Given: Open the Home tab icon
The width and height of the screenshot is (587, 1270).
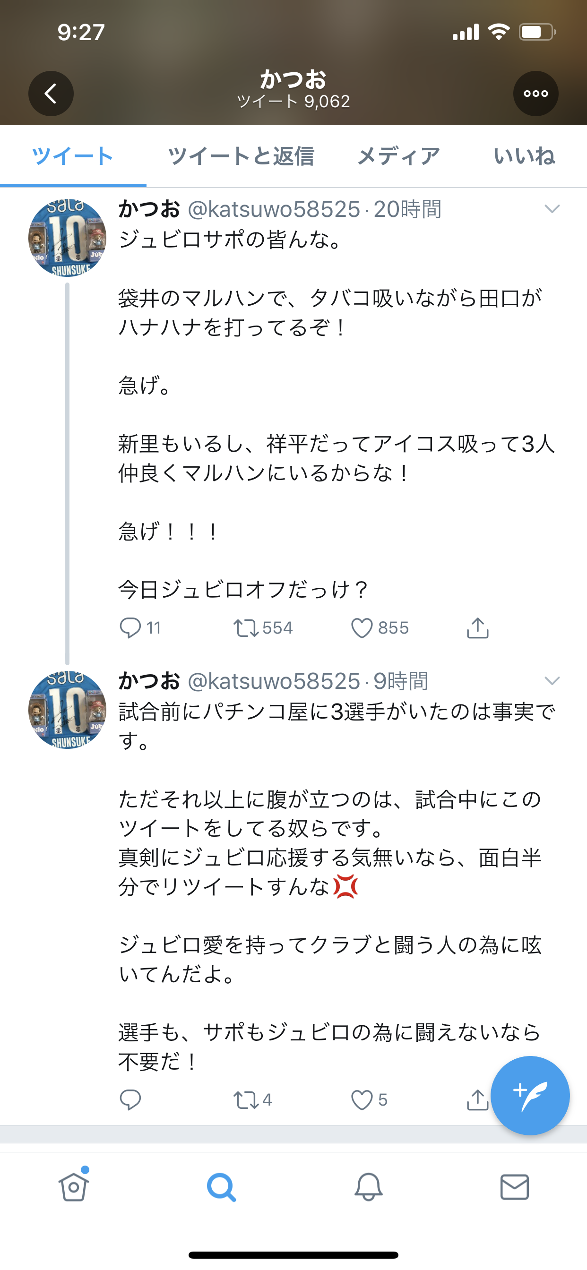Looking at the screenshot, I should click(74, 1186).
